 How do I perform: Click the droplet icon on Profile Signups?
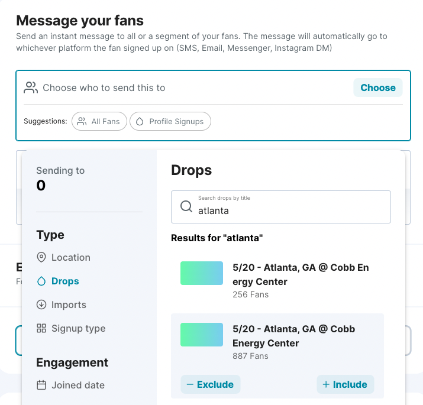click(140, 121)
